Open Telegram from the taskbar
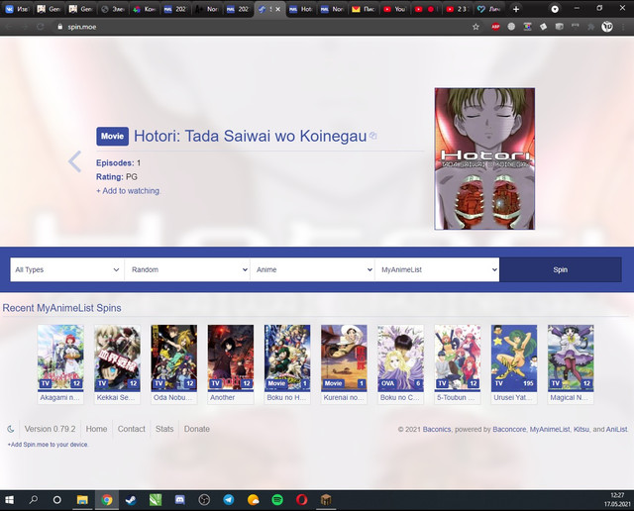634x511 pixels. [x=229, y=499]
